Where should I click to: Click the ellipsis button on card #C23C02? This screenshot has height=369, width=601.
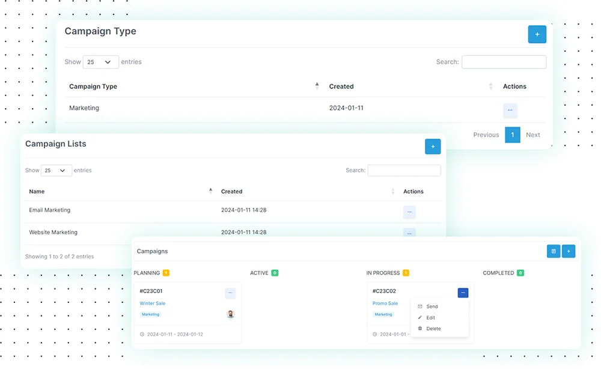pos(463,293)
